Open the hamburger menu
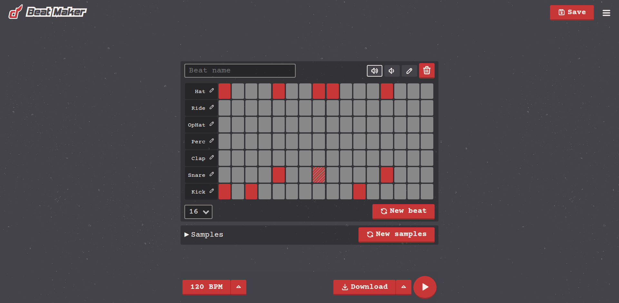Screen dimensions: 619x303 [606, 13]
